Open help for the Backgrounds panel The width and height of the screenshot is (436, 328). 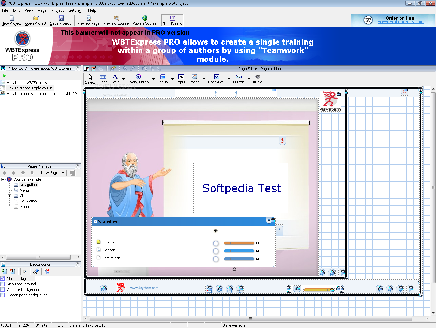click(x=77, y=264)
